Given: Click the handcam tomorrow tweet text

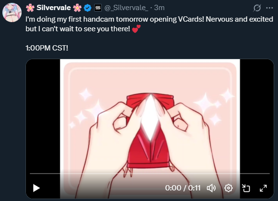Looking at the screenshot, I should [149, 24].
